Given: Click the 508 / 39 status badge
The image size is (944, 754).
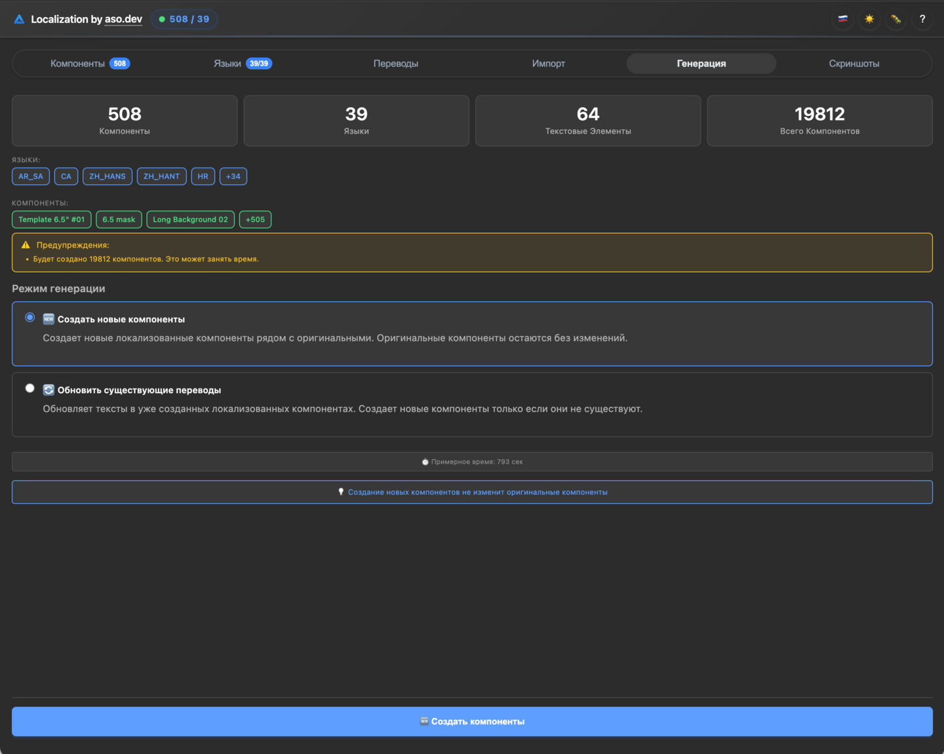Looking at the screenshot, I should [184, 19].
